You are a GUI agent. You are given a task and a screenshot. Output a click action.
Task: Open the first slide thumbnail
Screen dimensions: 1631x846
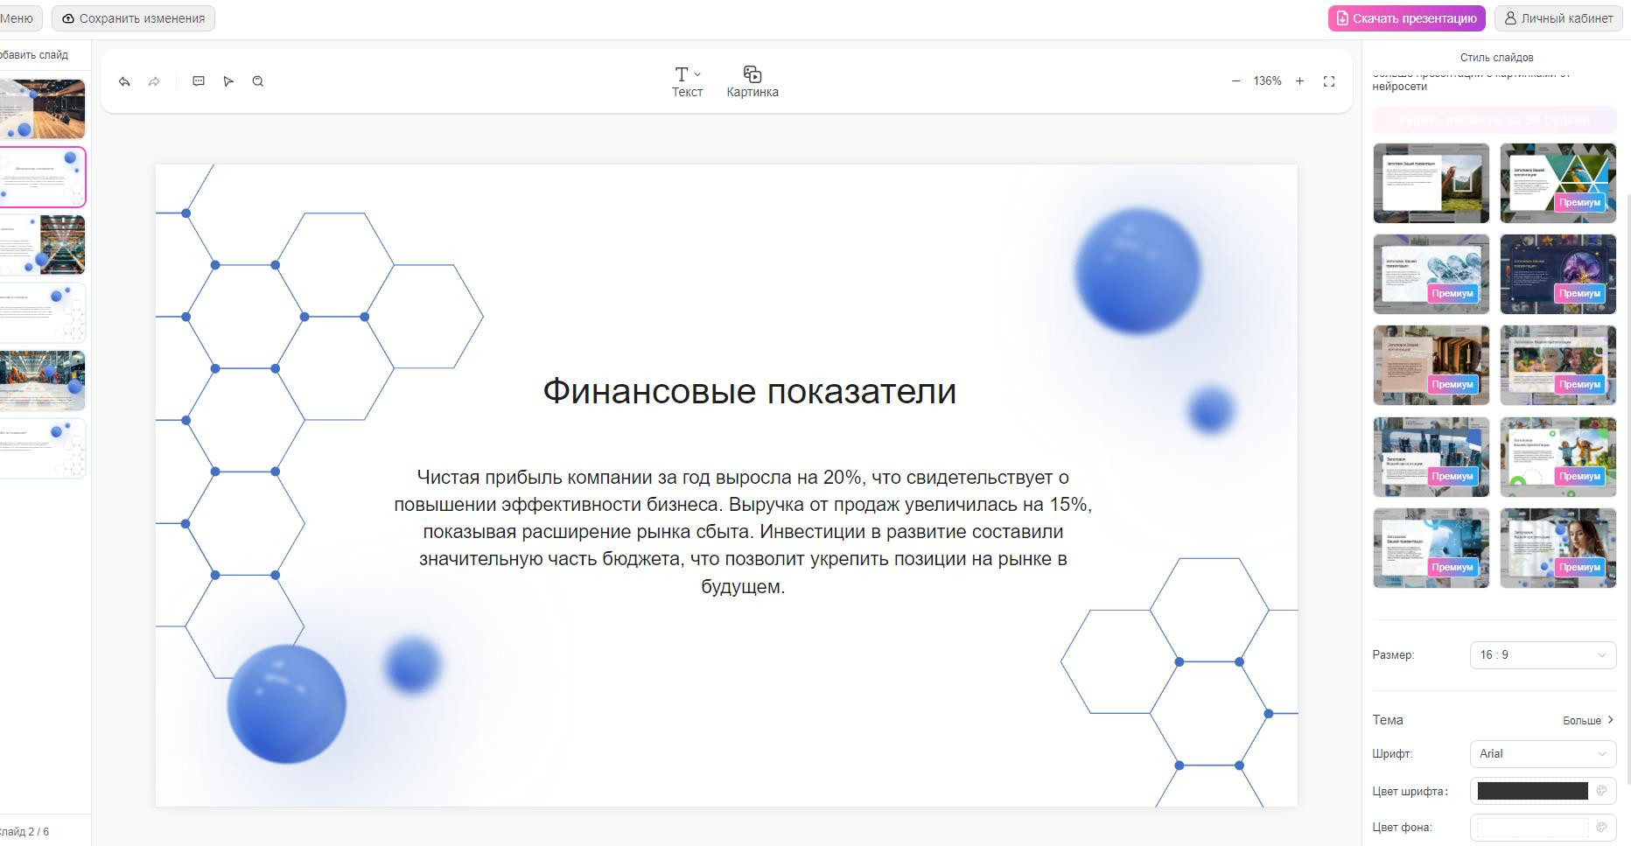(42, 109)
